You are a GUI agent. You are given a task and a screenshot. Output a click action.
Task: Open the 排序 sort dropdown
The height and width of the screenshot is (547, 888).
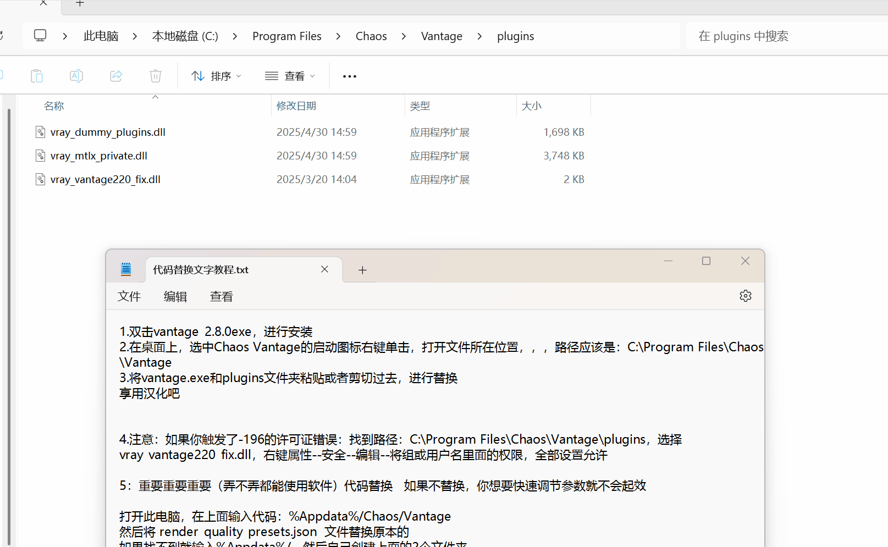pos(216,76)
